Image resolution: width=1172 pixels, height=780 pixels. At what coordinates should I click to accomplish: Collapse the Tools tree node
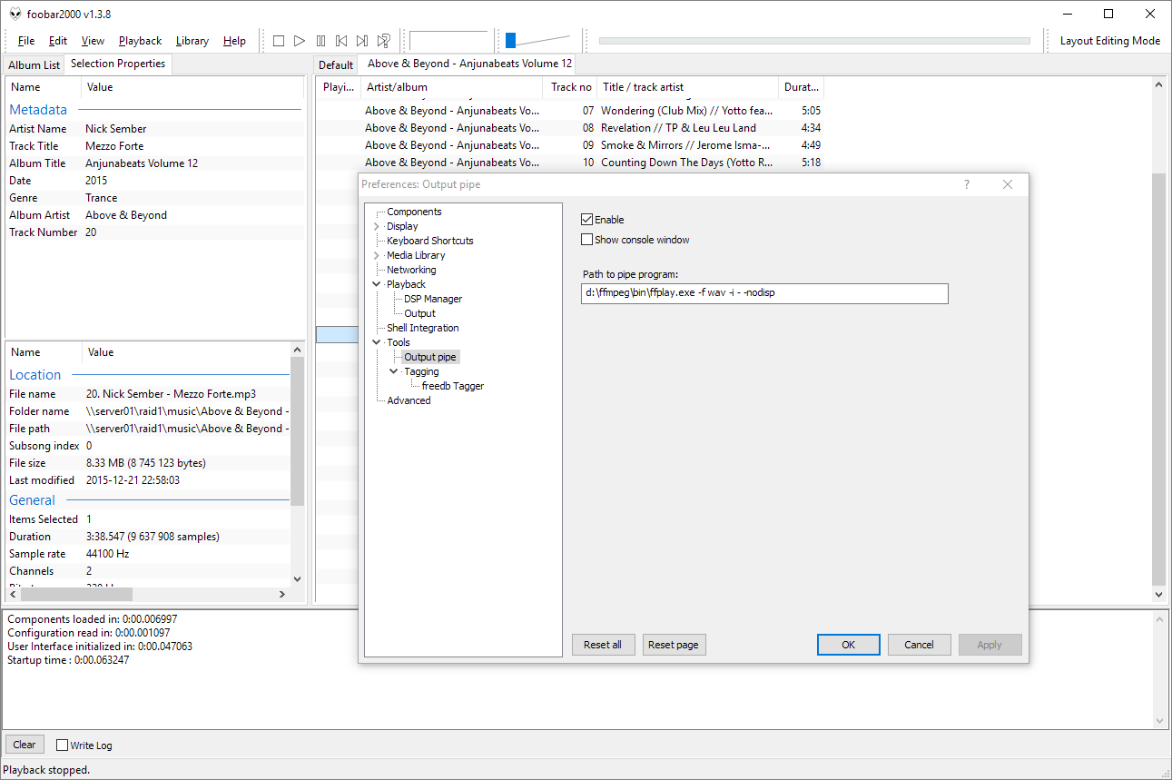[x=377, y=342]
